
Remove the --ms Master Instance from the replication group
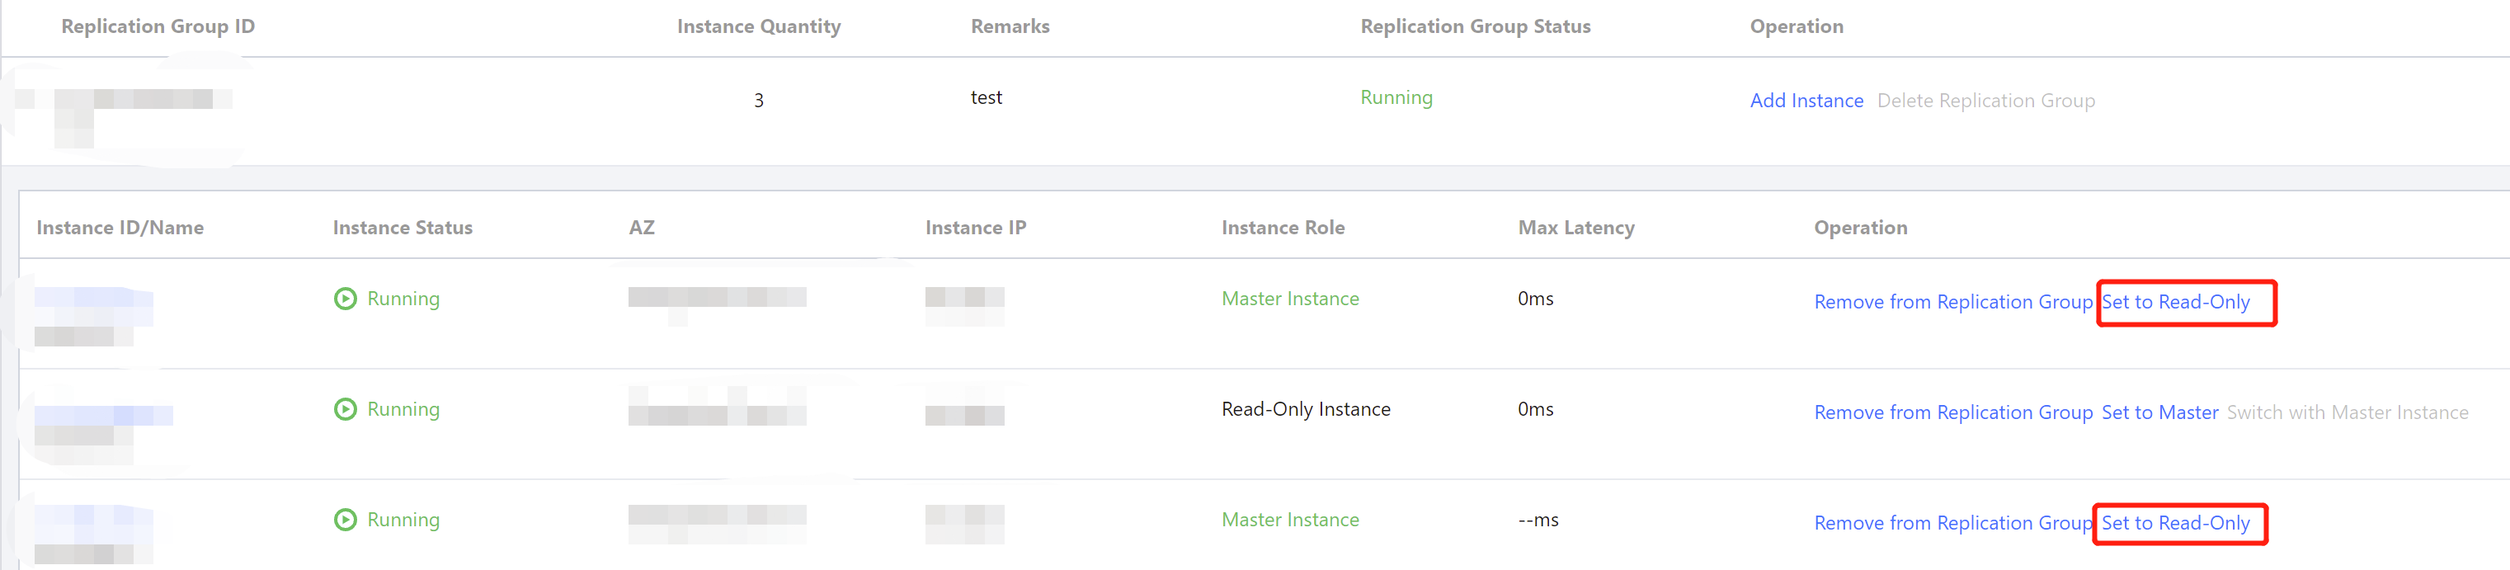(x=1952, y=523)
